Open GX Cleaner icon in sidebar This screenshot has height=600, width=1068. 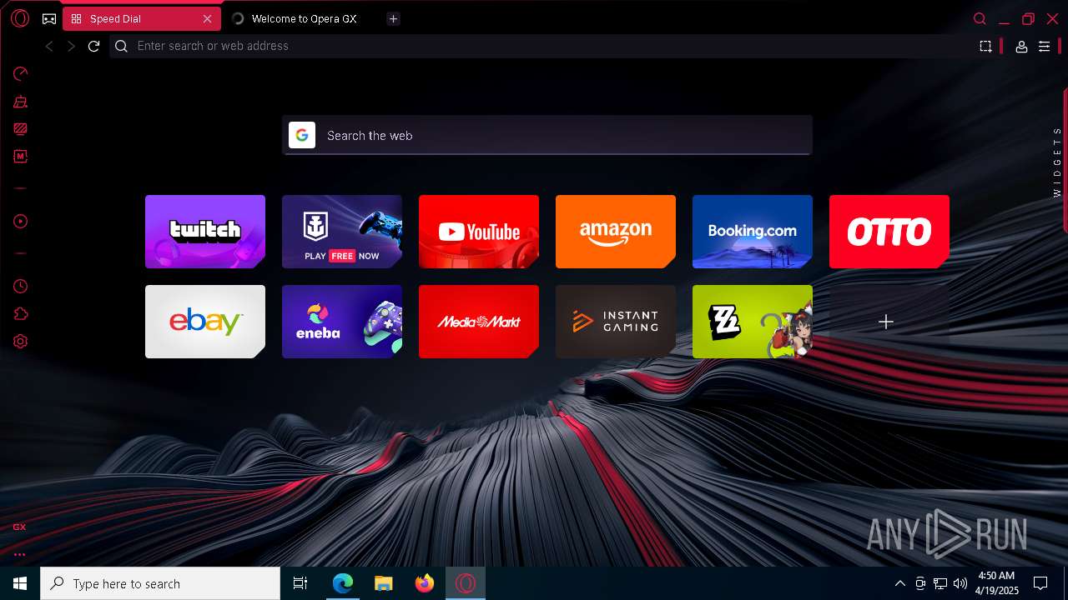click(x=21, y=102)
